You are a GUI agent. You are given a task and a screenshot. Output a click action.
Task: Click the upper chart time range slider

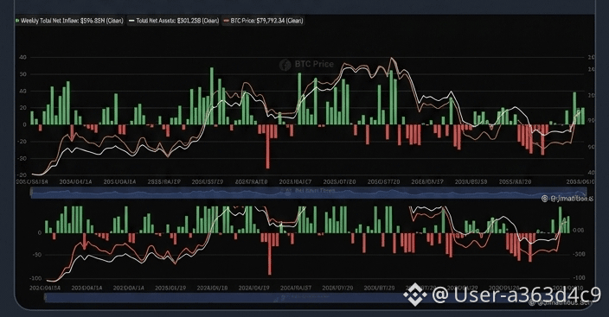coord(309,193)
